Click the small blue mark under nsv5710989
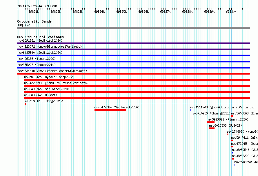The height and width of the screenshot is (176, 258). (191, 116)
